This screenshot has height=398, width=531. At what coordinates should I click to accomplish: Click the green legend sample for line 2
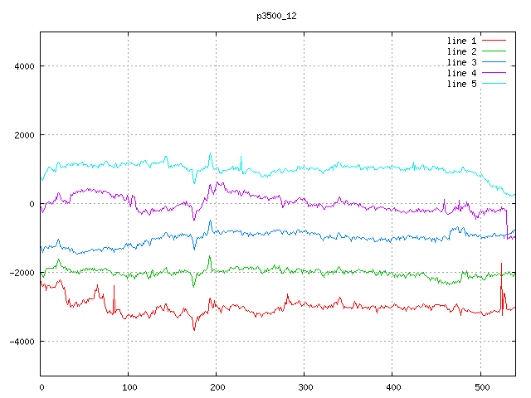pyautogui.click(x=494, y=51)
